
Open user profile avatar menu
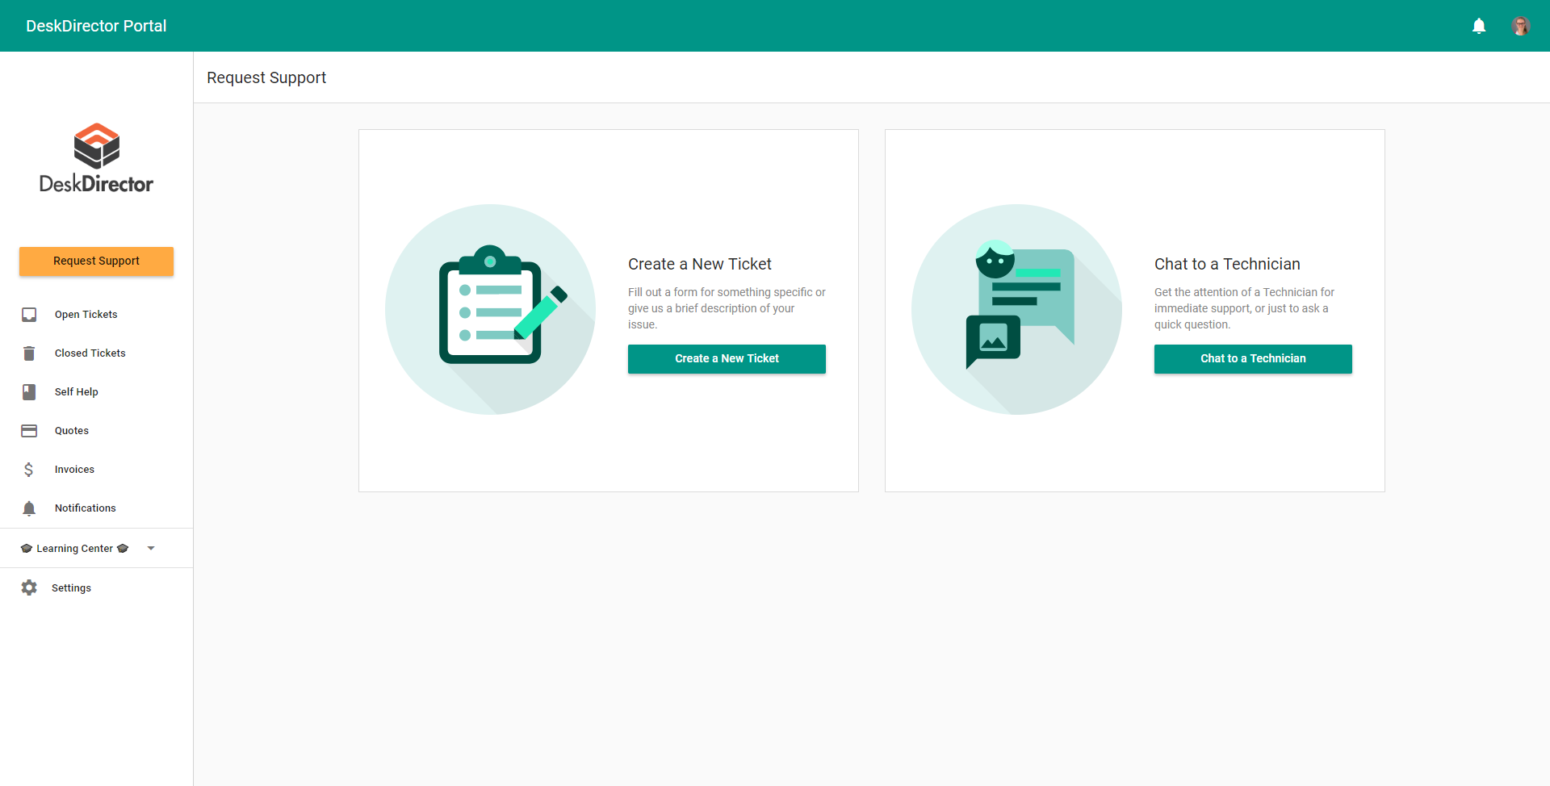1521,26
